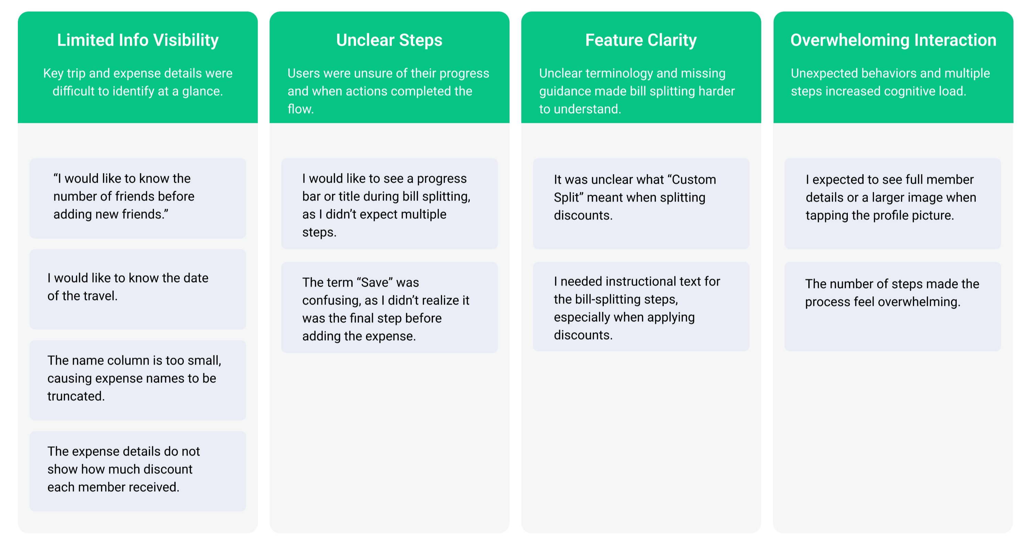This screenshot has width=1031, height=550.
Task: Click the "number of friends" quote card
Action: click(138, 198)
